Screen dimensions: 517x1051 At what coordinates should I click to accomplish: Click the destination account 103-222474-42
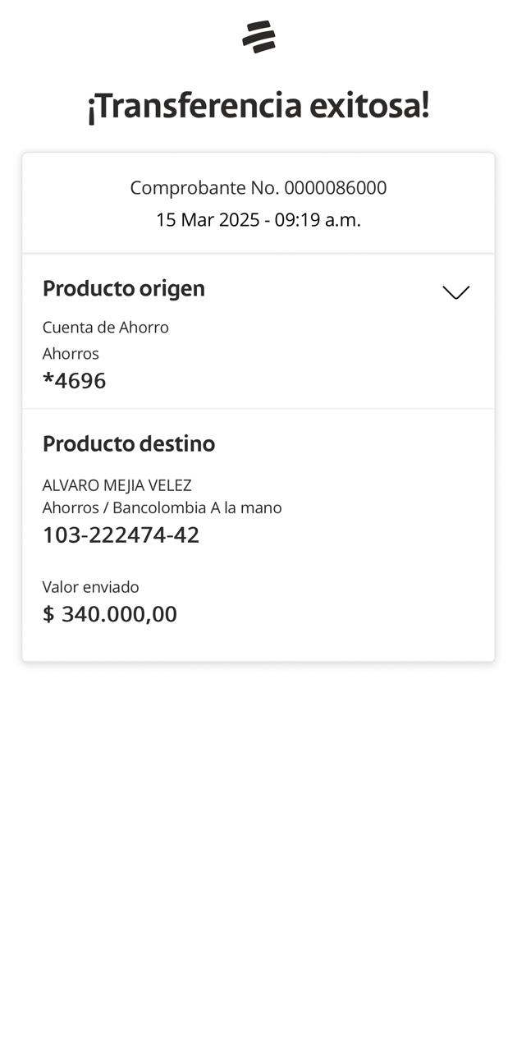pos(121,535)
